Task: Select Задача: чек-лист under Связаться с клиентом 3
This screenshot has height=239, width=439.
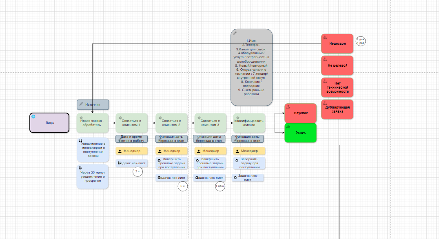Action: click(x=210, y=178)
